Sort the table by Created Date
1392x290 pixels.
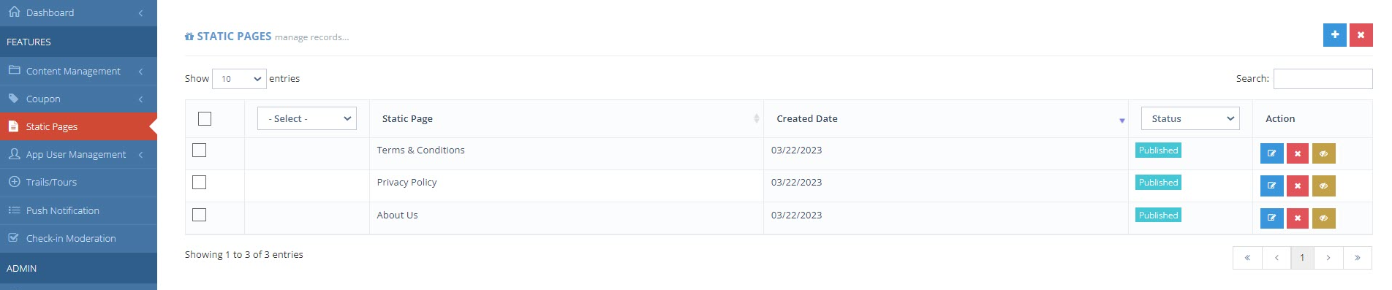[x=807, y=118]
